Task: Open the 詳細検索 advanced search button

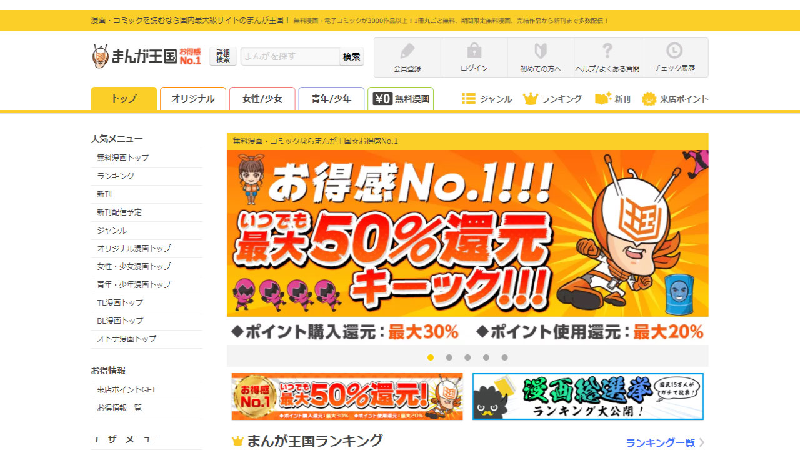Action: [x=223, y=56]
